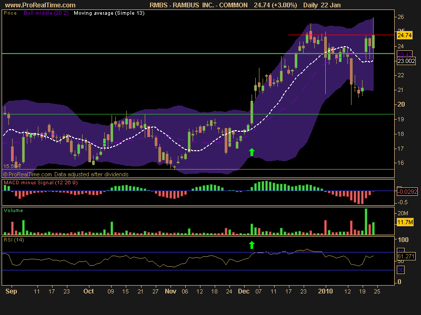Viewport: 421px width, 315px height.
Task: Click the -0.5 MACD axis label
Action: tap(402, 202)
